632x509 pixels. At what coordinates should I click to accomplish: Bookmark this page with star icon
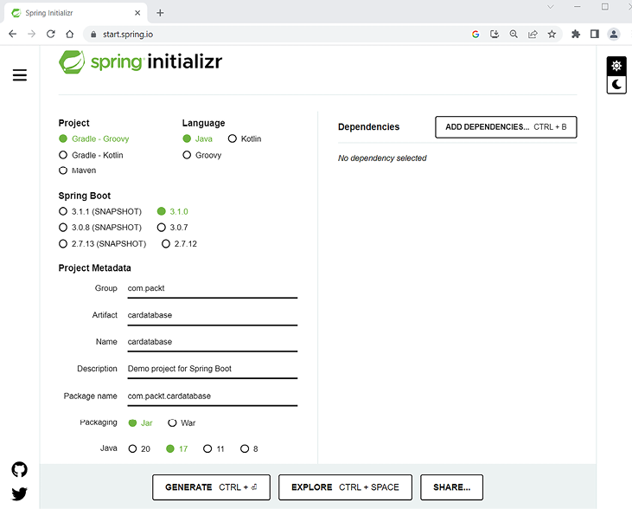[552, 34]
